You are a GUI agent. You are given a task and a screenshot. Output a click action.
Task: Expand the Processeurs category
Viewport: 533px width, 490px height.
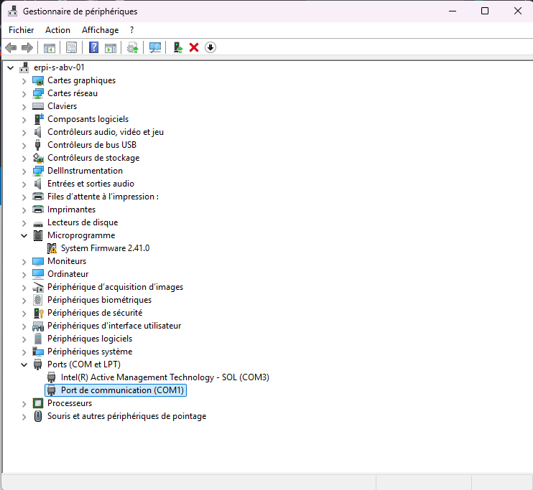[x=24, y=403]
